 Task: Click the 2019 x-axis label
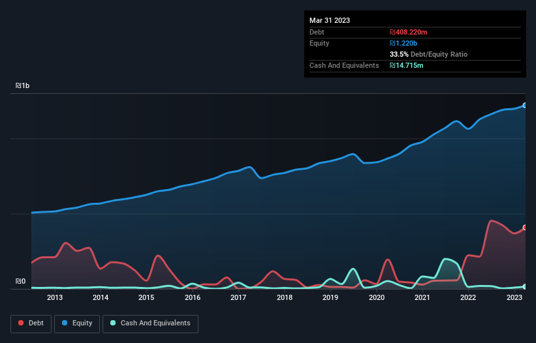(x=330, y=297)
